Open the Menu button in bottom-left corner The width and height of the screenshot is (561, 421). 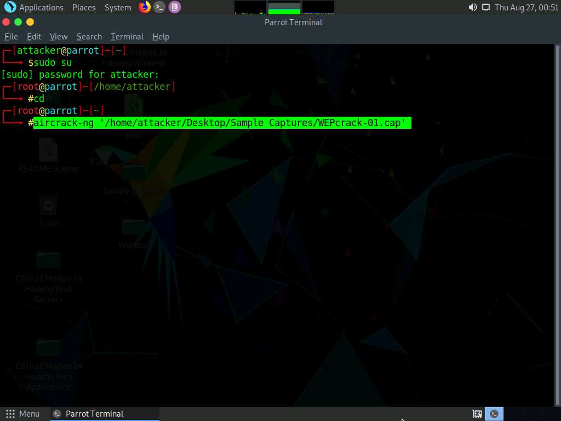23,413
